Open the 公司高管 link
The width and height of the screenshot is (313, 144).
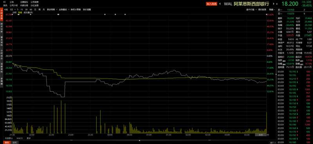click(34, 2)
